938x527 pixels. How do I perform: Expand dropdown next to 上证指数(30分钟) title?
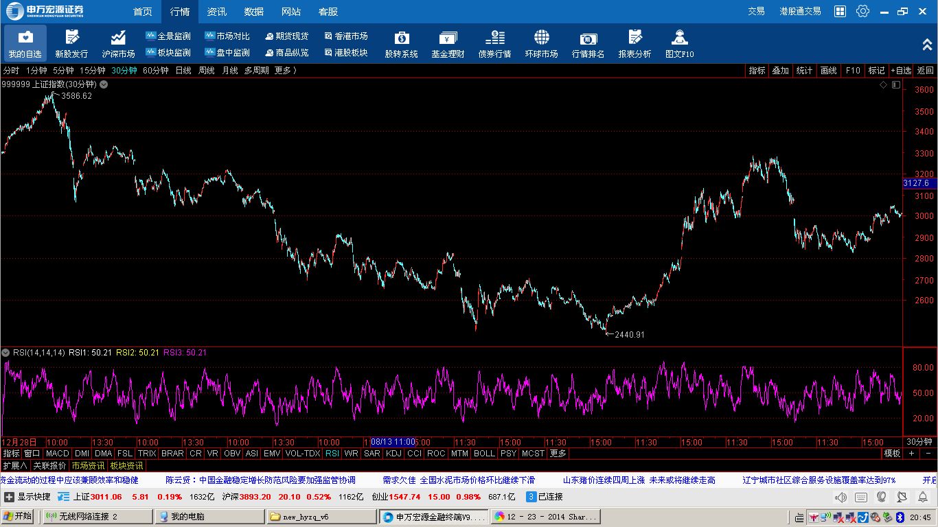[104, 84]
